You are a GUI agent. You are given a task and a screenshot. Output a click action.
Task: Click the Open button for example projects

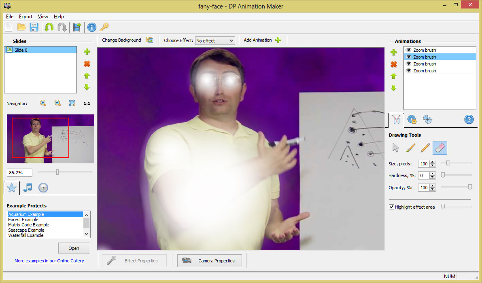(74, 248)
